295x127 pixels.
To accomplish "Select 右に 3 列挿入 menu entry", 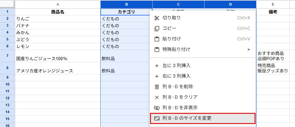I will (203, 76).
